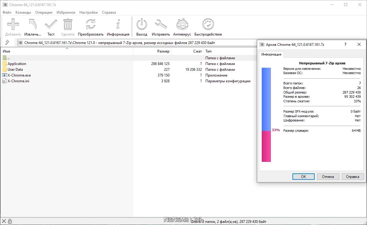The width and height of the screenshot is (367, 225).
Task: Click the Отмена button
Action: (328, 176)
